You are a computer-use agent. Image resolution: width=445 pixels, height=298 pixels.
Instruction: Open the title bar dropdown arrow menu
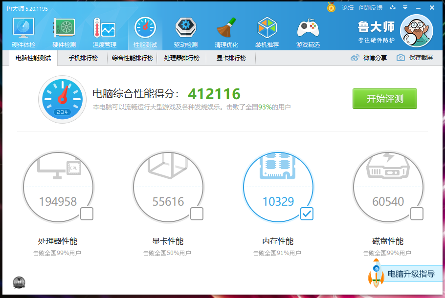404,7
